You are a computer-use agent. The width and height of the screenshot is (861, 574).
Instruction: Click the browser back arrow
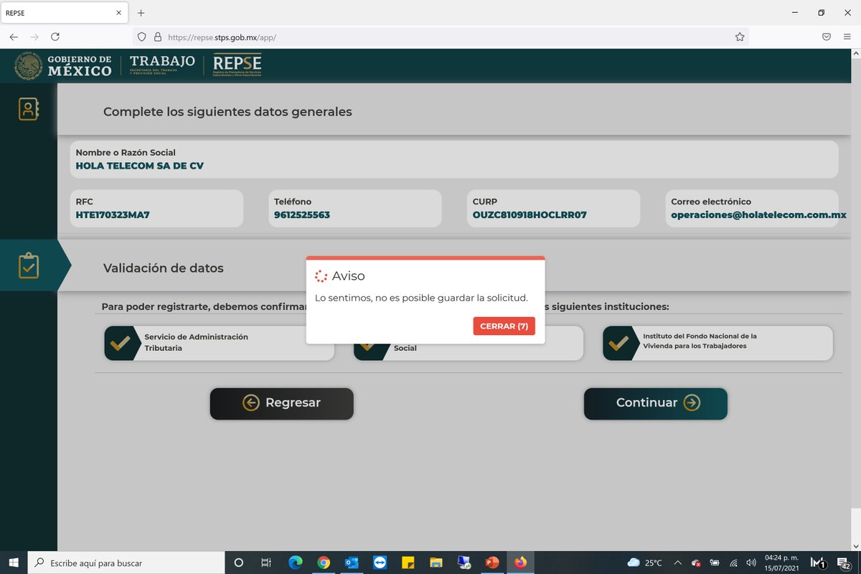(14, 37)
